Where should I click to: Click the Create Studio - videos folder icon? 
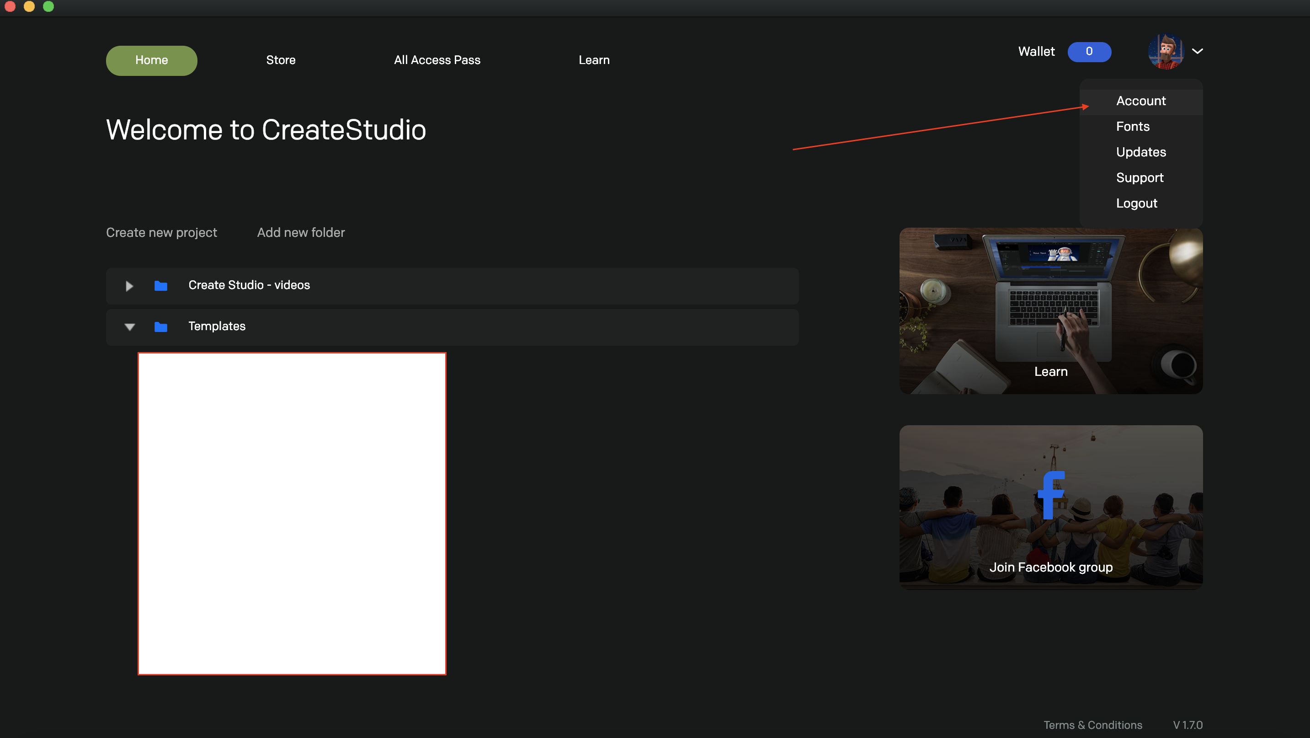(x=161, y=286)
